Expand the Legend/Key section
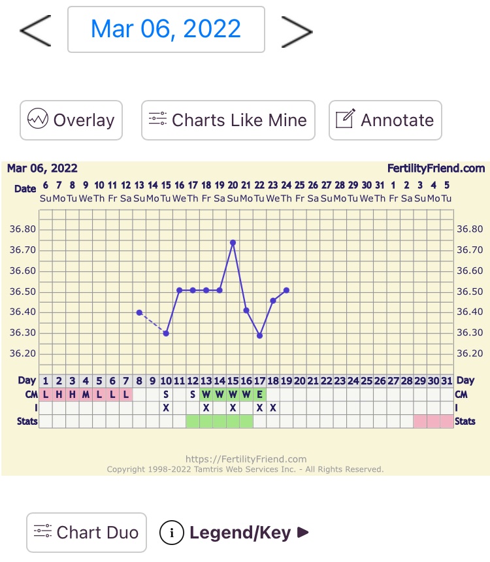 pyautogui.click(x=302, y=533)
